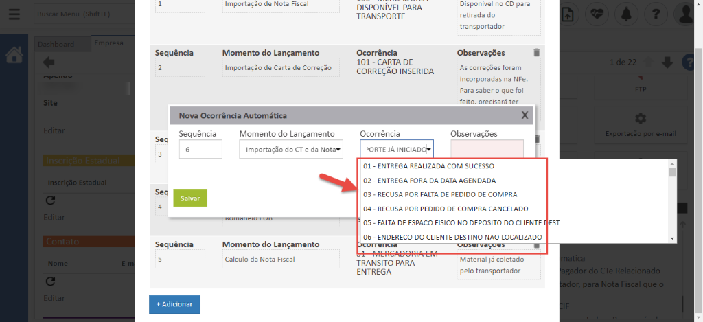Focus the Buscar Menu search box

84,14
